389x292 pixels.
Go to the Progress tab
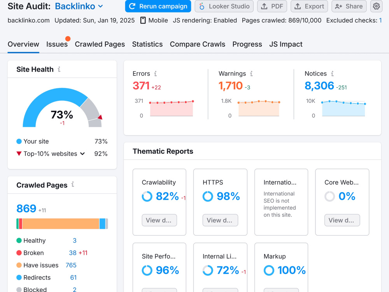click(247, 44)
